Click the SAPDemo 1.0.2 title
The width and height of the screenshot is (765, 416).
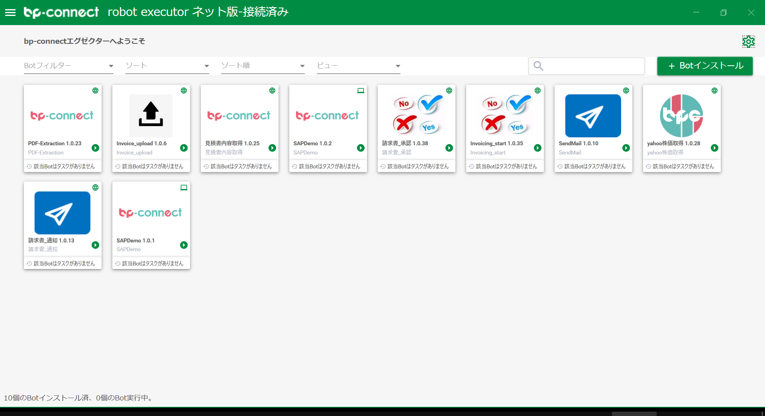click(312, 143)
